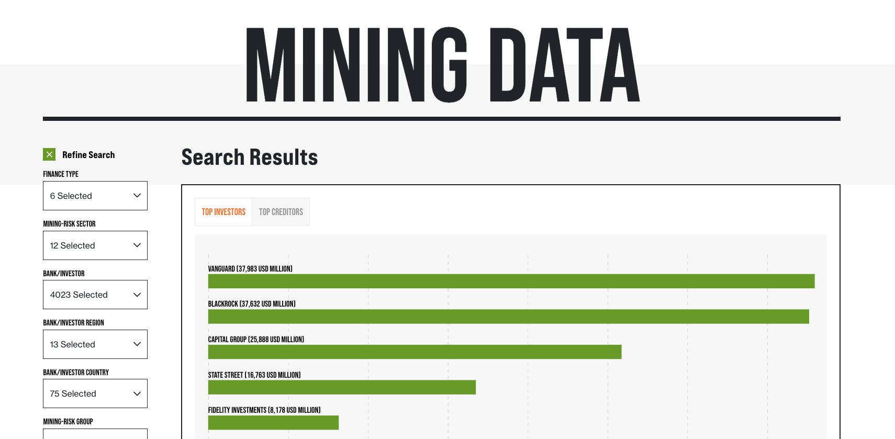This screenshot has height=439, width=895.
Task: Click the Mining-Risk Group dropdown box
Action: (95, 434)
